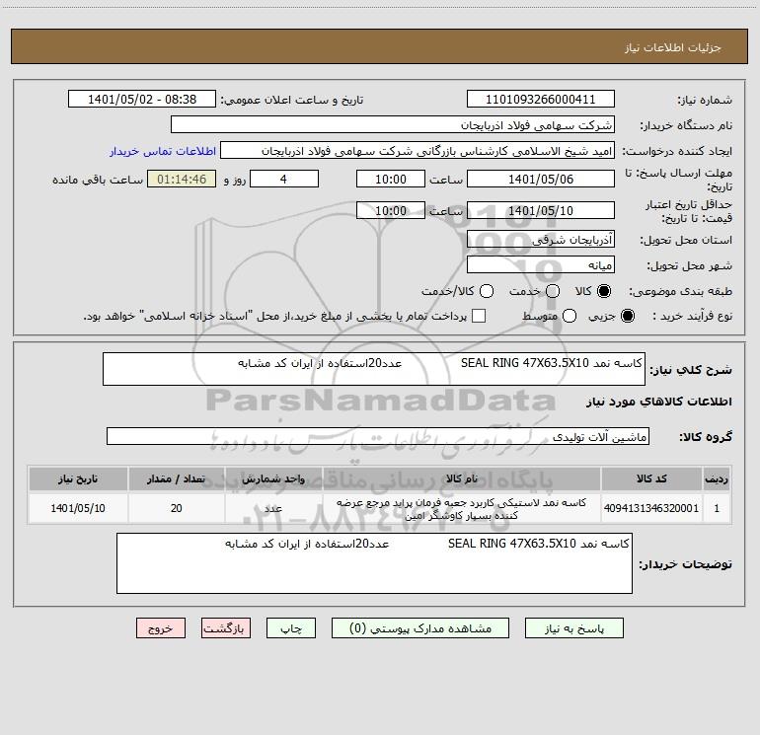Click the پاسخ به نیاز button
This screenshot has width=760, height=735.
pyautogui.click(x=574, y=628)
